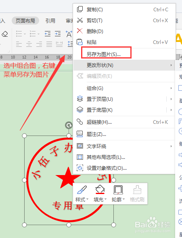
Task: Click the bullet list icon
Action: [19, 34]
